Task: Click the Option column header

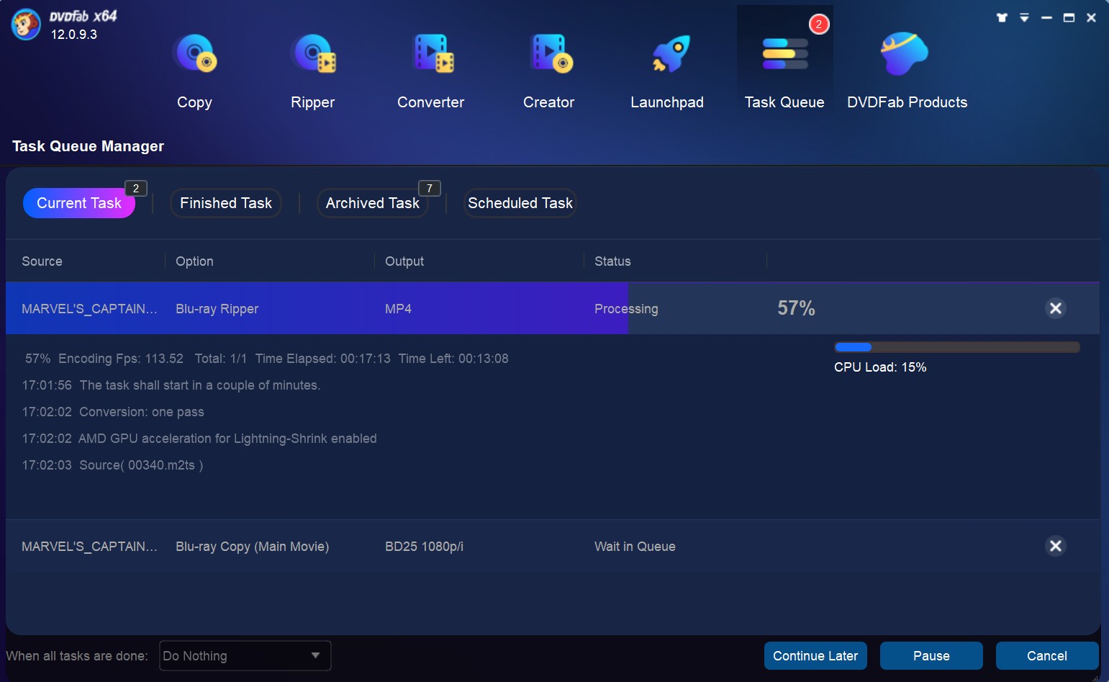Action: [194, 261]
